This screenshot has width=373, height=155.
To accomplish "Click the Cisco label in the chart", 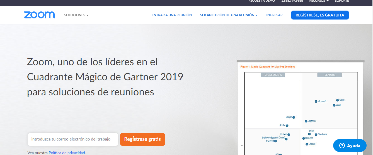I will point(342,100).
